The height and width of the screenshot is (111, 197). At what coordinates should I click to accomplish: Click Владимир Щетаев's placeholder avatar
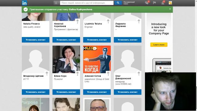point(36,59)
